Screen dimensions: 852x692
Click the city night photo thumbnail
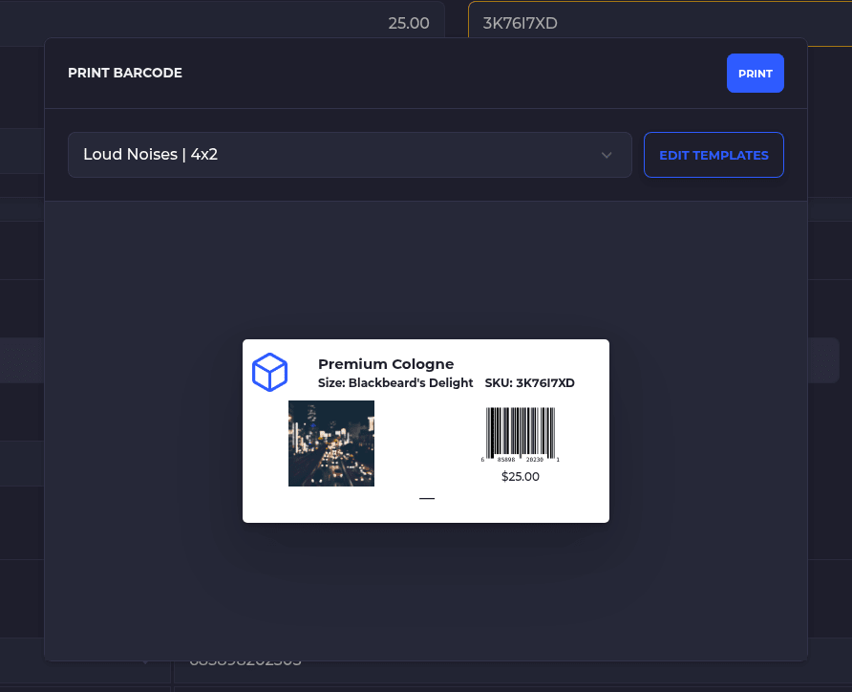click(x=330, y=443)
